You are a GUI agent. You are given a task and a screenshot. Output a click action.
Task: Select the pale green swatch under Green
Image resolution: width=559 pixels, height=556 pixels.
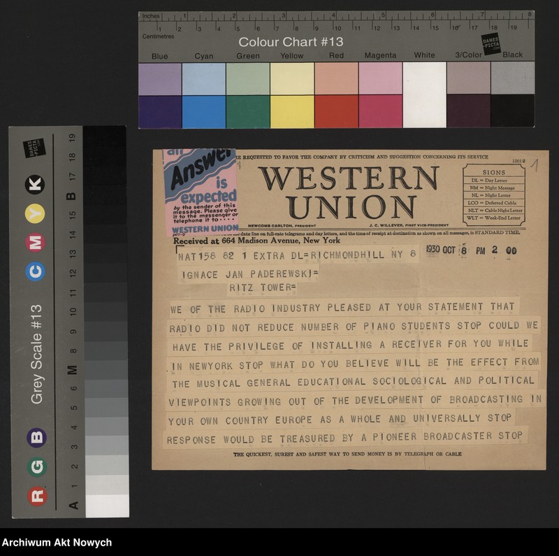pos(248,79)
